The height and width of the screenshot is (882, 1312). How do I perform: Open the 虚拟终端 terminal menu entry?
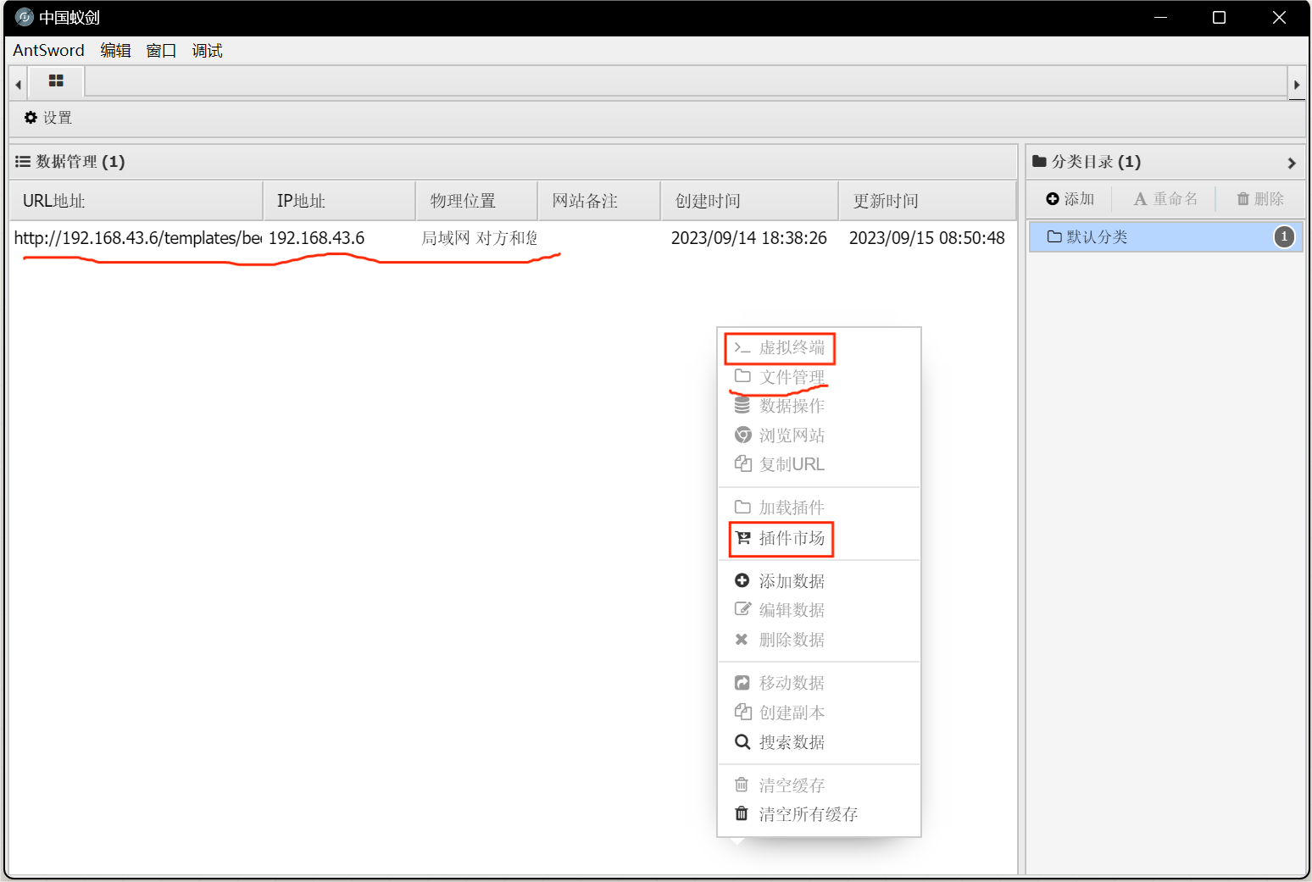coord(819,347)
